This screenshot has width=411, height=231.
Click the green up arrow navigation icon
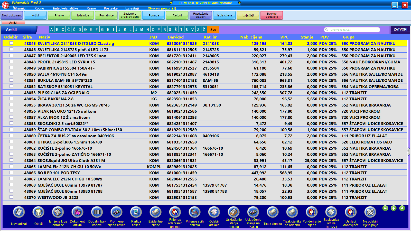tap(394, 208)
